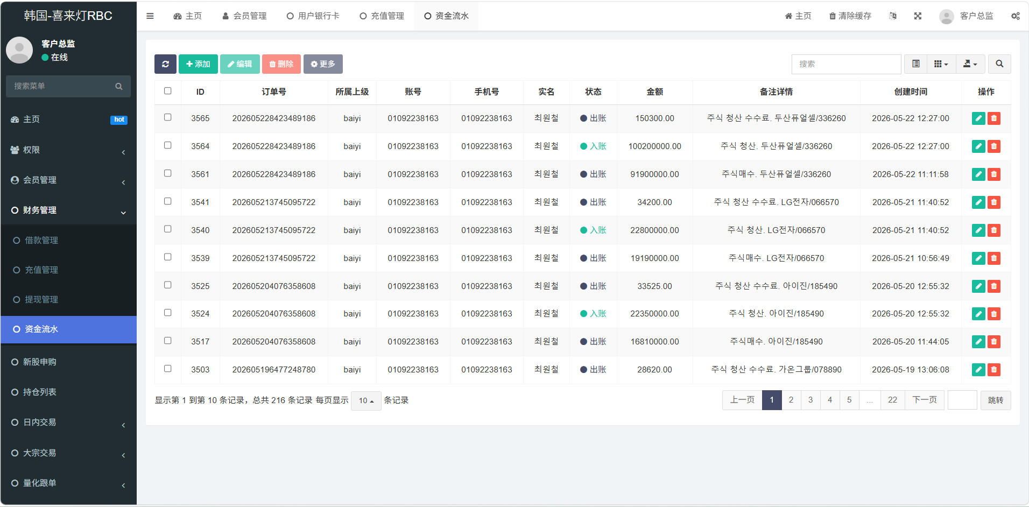Click the user avatar in sidebar
The width and height of the screenshot is (1029, 507).
[x=19, y=50]
